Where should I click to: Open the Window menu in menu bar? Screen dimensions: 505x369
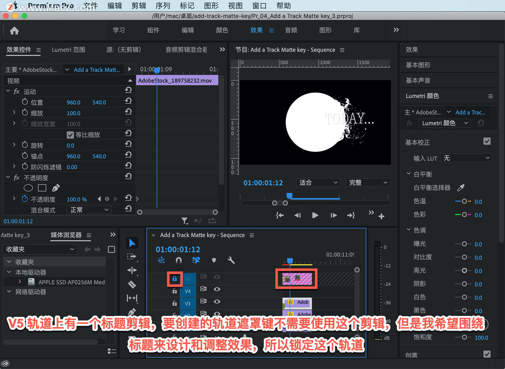point(259,6)
